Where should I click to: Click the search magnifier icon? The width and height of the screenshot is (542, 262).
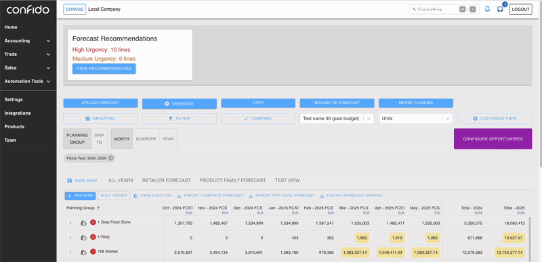(414, 9)
